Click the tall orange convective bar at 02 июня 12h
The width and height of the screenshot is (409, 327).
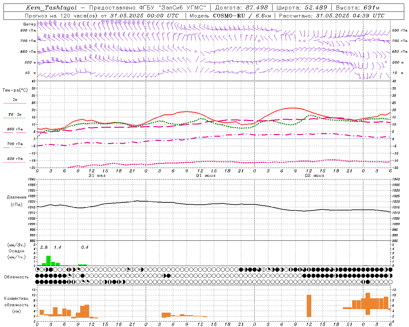point(309,306)
